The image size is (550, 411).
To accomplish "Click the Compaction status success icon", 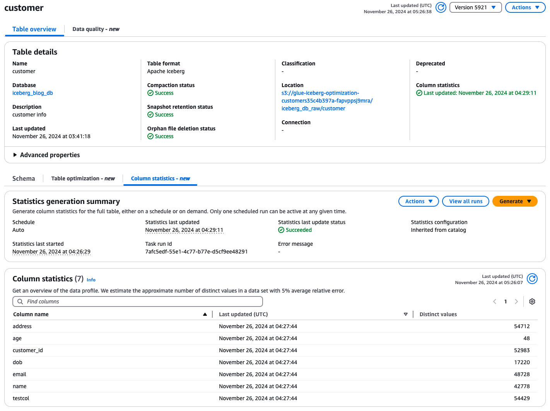I will click(x=150, y=93).
